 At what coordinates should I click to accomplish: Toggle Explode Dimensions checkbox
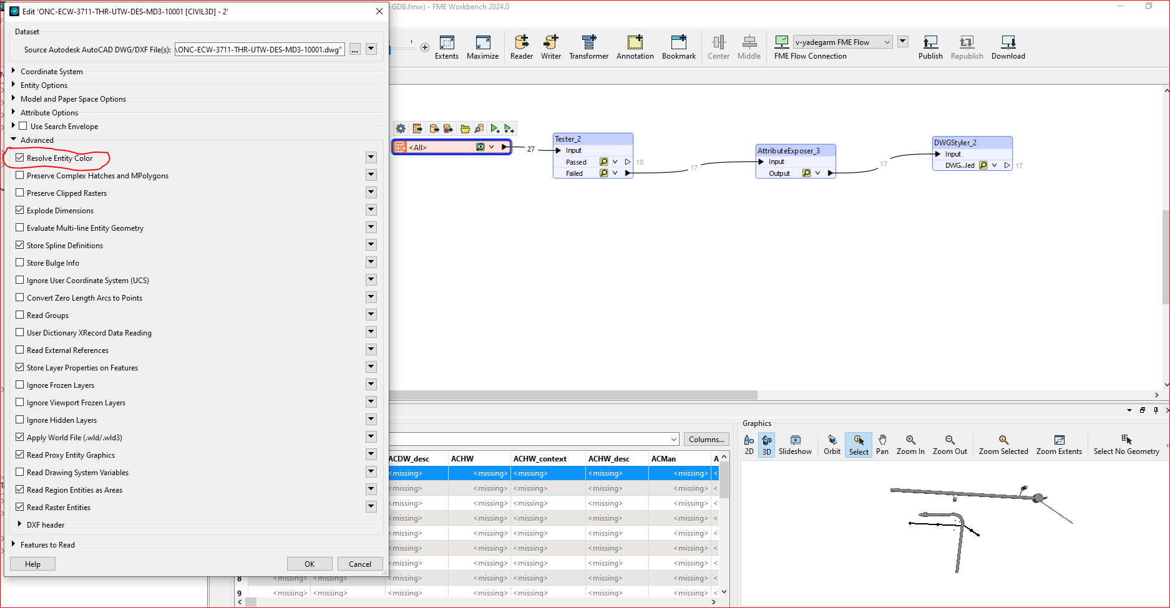pyautogui.click(x=20, y=210)
